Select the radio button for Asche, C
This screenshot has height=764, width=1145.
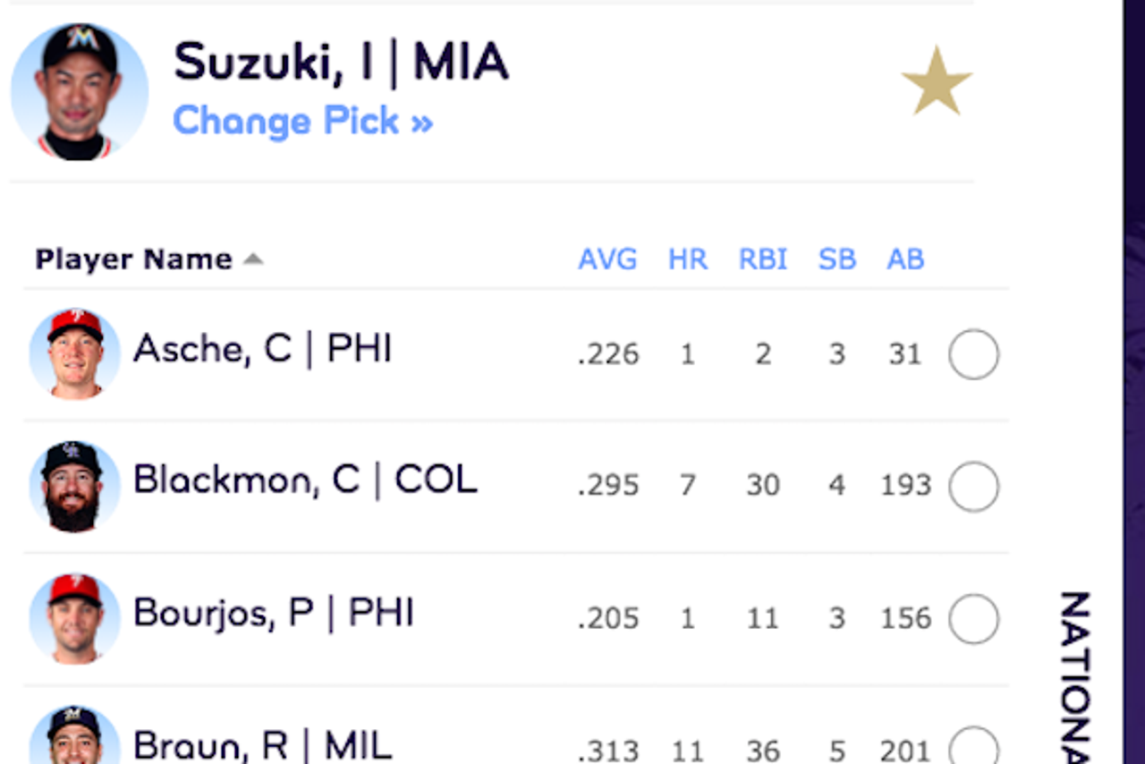click(x=973, y=354)
